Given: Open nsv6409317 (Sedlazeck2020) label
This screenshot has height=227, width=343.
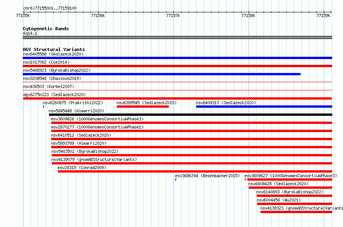Looking at the screenshot, I should click(226, 103).
